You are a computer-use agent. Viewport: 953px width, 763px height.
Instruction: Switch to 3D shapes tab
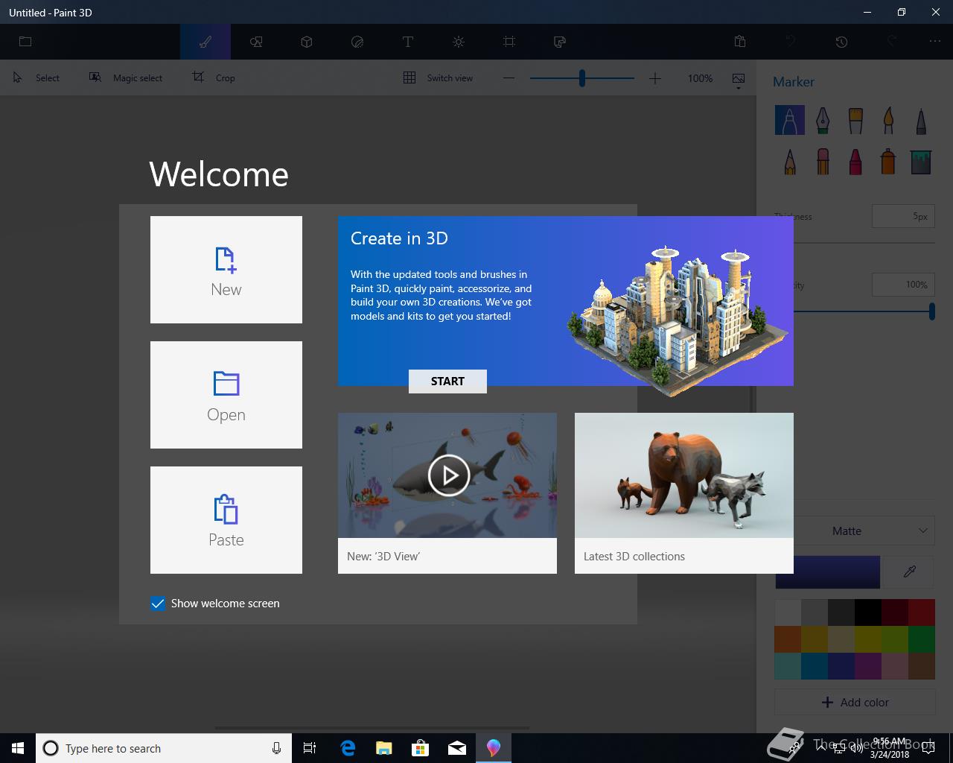[307, 42]
